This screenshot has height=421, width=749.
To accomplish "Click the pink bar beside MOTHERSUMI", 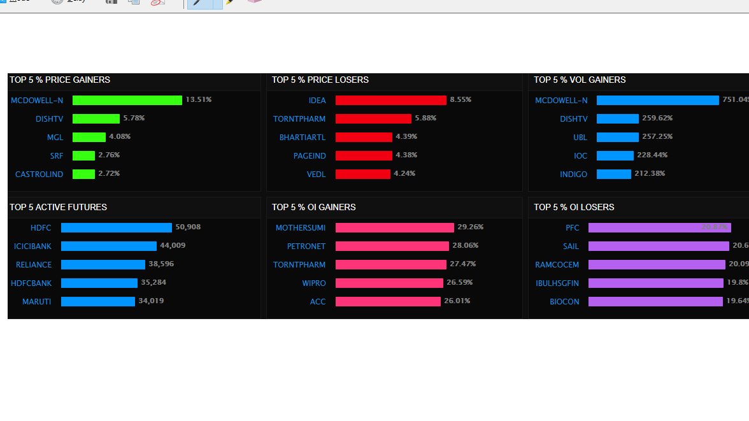I will click(x=395, y=228).
